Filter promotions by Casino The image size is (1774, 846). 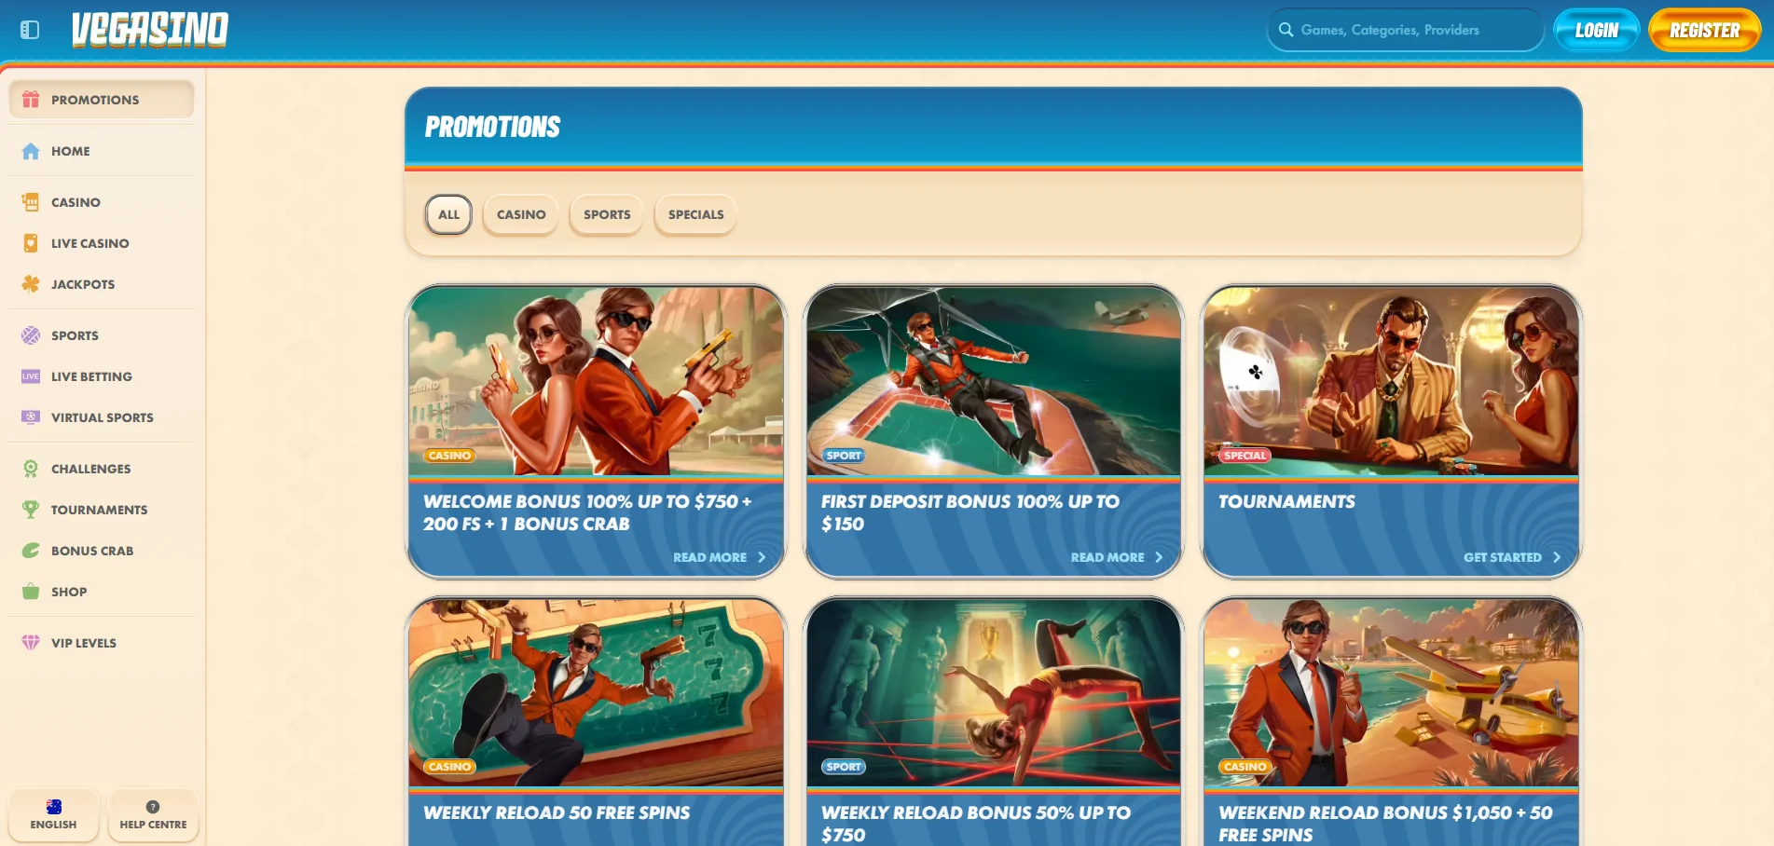coord(521,214)
